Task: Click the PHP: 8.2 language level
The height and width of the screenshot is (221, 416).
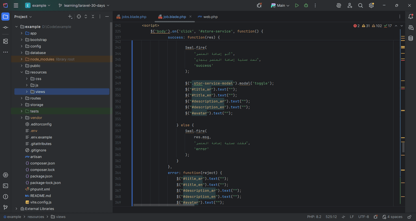Action: coord(314,217)
